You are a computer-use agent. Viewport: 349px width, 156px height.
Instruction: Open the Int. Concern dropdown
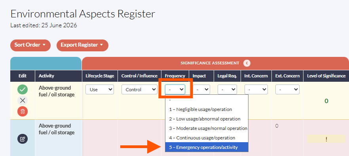point(256,90)
